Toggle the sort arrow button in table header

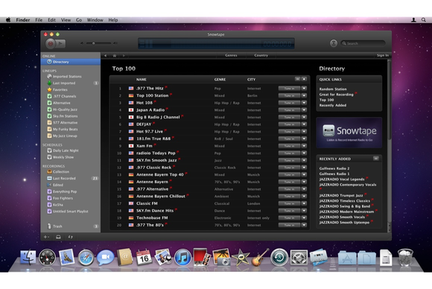click(x=304, y=79)
